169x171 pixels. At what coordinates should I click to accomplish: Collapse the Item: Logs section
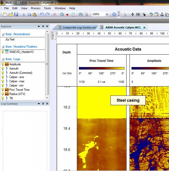[x=3, y=59]
